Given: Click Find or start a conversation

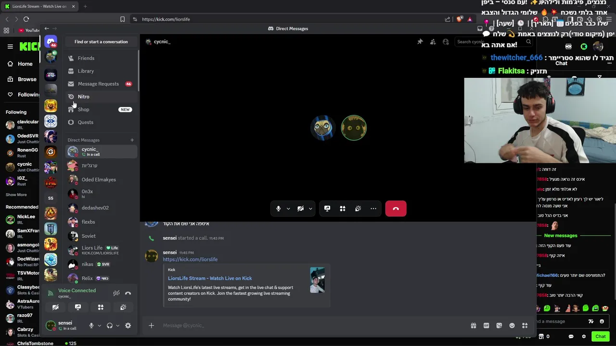Looking at the screenshot, I should 101,42.
